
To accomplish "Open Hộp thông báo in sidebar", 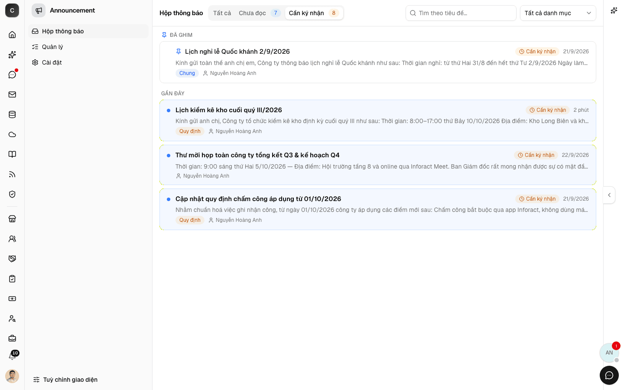I will click(88, 31).
